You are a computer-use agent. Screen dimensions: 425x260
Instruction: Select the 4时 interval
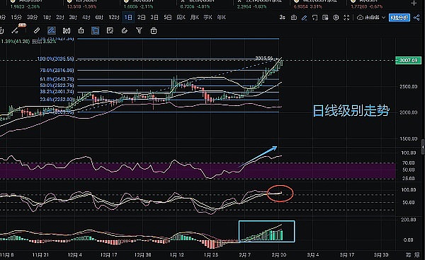[86, 18]
